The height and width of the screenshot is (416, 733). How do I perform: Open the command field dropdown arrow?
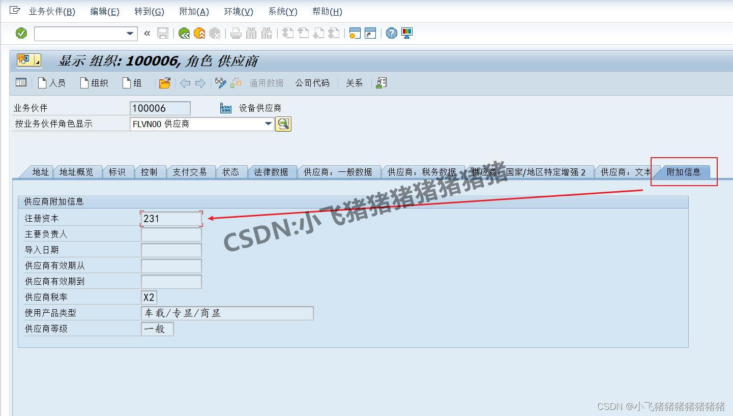coord(131,34)
